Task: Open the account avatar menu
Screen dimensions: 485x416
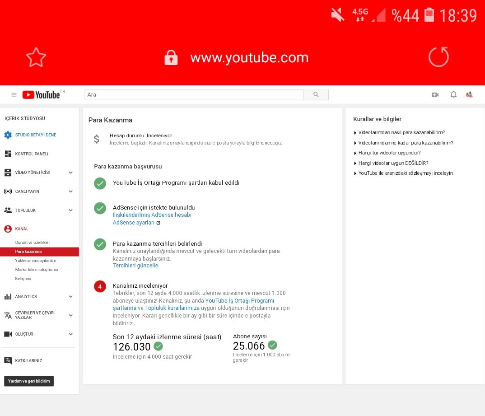Action: coord(469,95)
